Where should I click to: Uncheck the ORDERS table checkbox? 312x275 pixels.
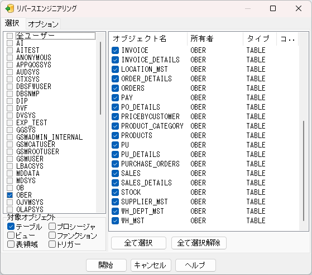[115, 89]
